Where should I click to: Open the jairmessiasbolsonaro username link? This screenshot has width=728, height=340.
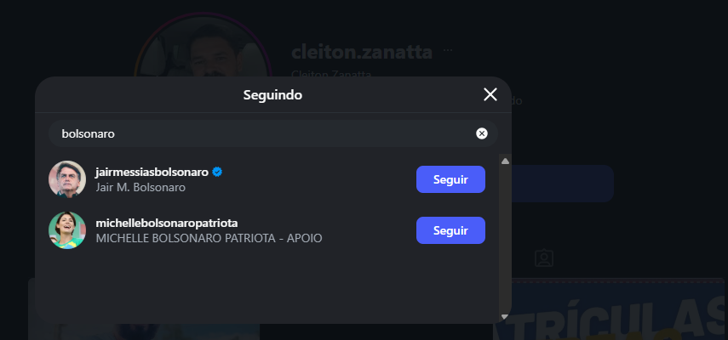pyautogui.click(x=152, y=172)
